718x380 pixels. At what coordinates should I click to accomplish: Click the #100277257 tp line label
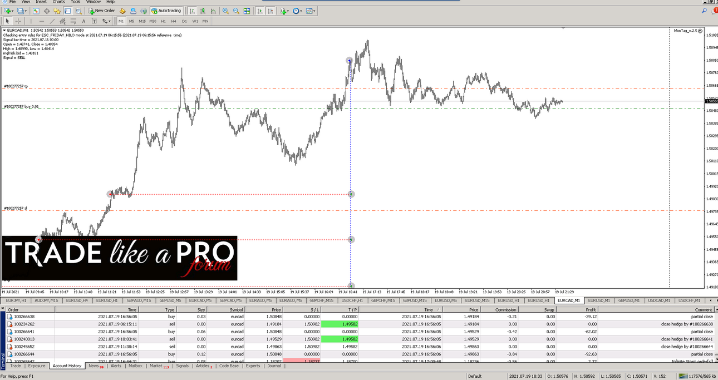tap(16, 86)
